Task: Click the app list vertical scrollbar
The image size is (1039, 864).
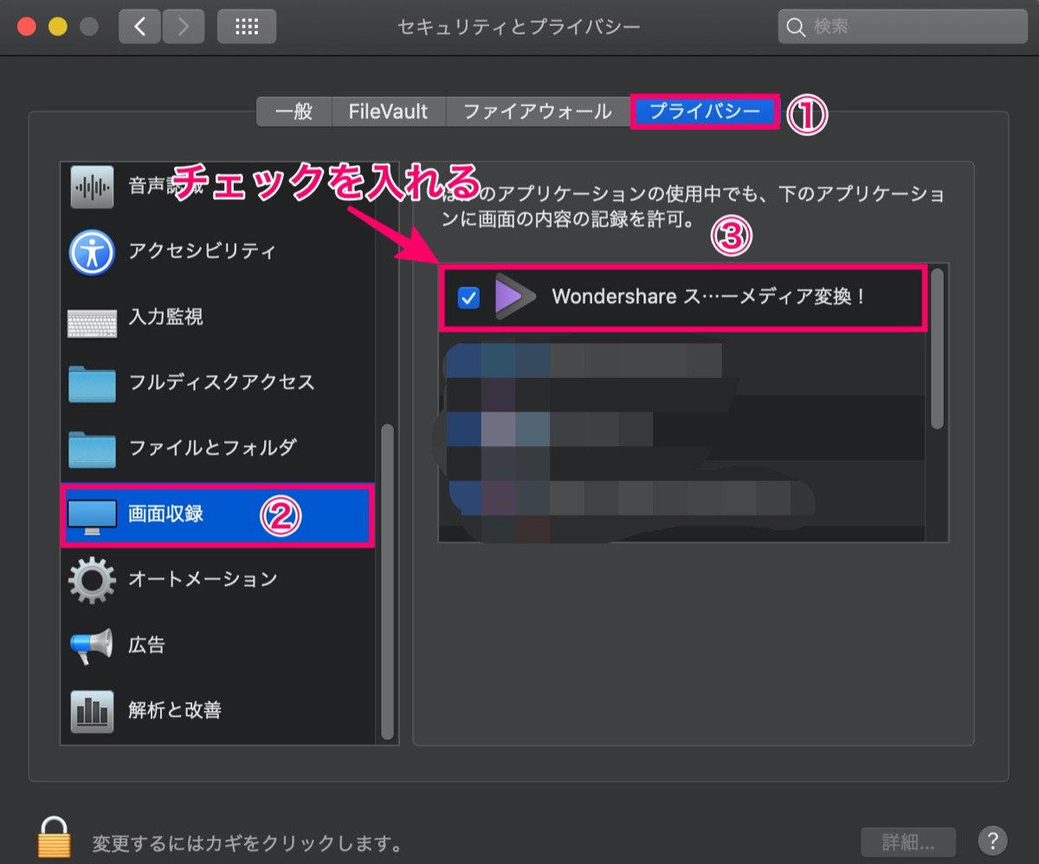Action: (x=937, y=348)
